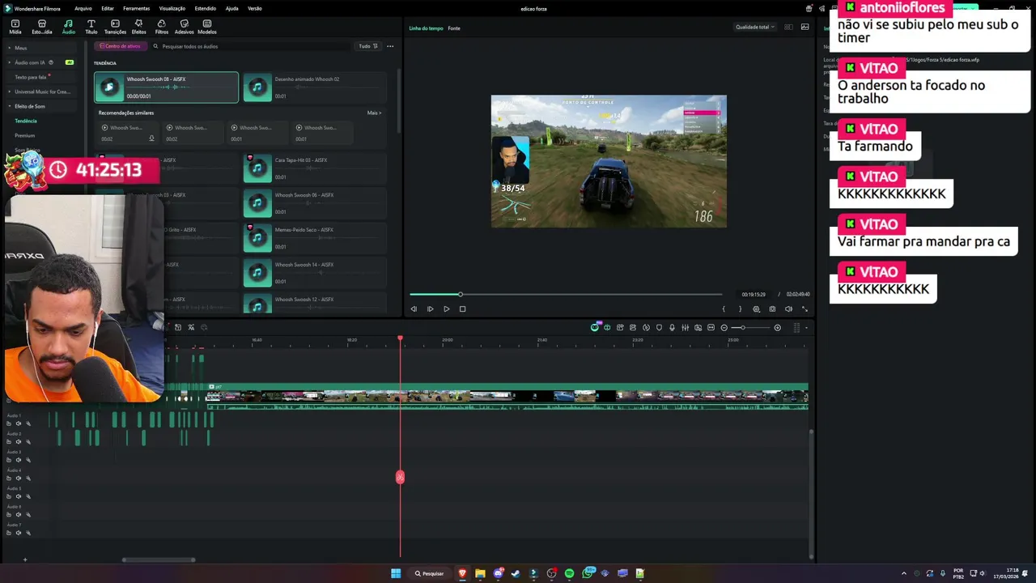This screenshot has width=1036, height=583.
Task: Open the Visualização menu
Action: (172, 8)
